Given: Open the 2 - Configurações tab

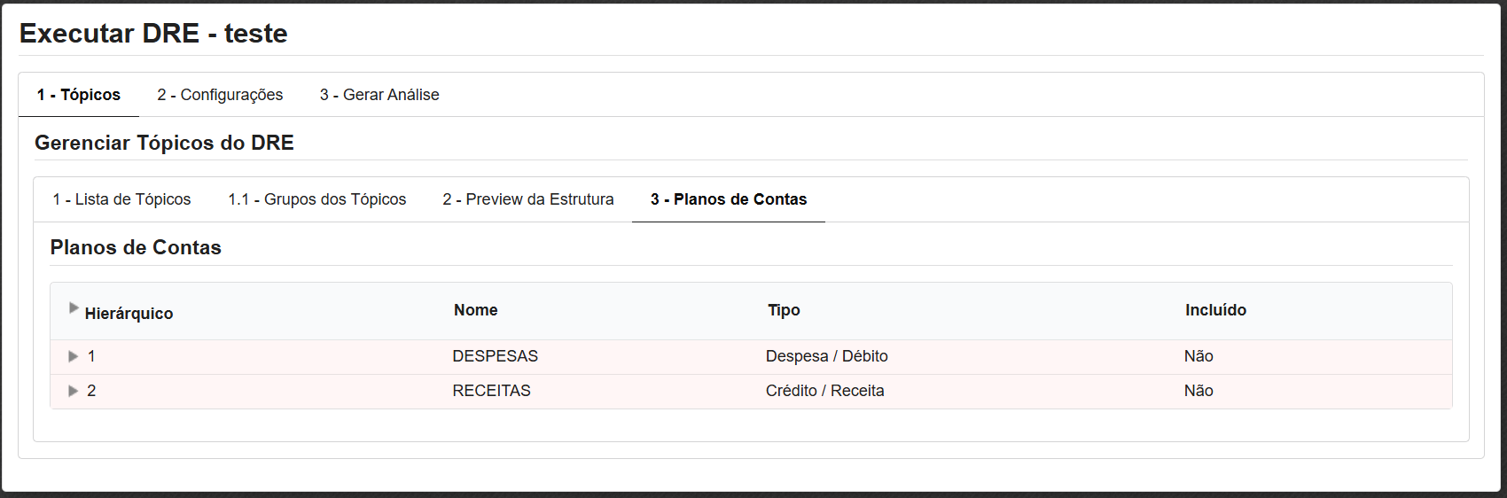Looking at the screenshot, I should pyautogui.click(x=220, y=95).
